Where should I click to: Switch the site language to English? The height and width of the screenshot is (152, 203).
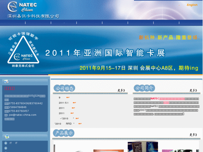192,5
